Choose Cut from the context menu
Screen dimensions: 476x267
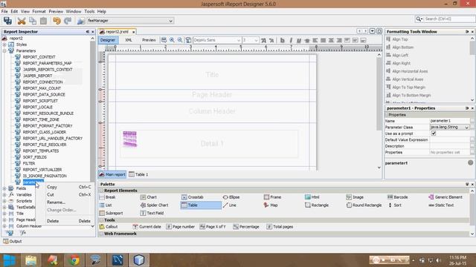pos(68,194)
